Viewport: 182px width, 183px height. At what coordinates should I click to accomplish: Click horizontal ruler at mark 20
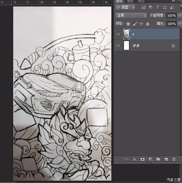67,2
